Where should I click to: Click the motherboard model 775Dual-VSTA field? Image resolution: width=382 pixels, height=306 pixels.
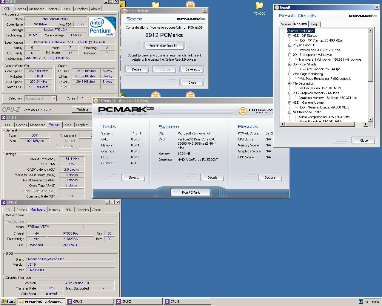[55, 227]
